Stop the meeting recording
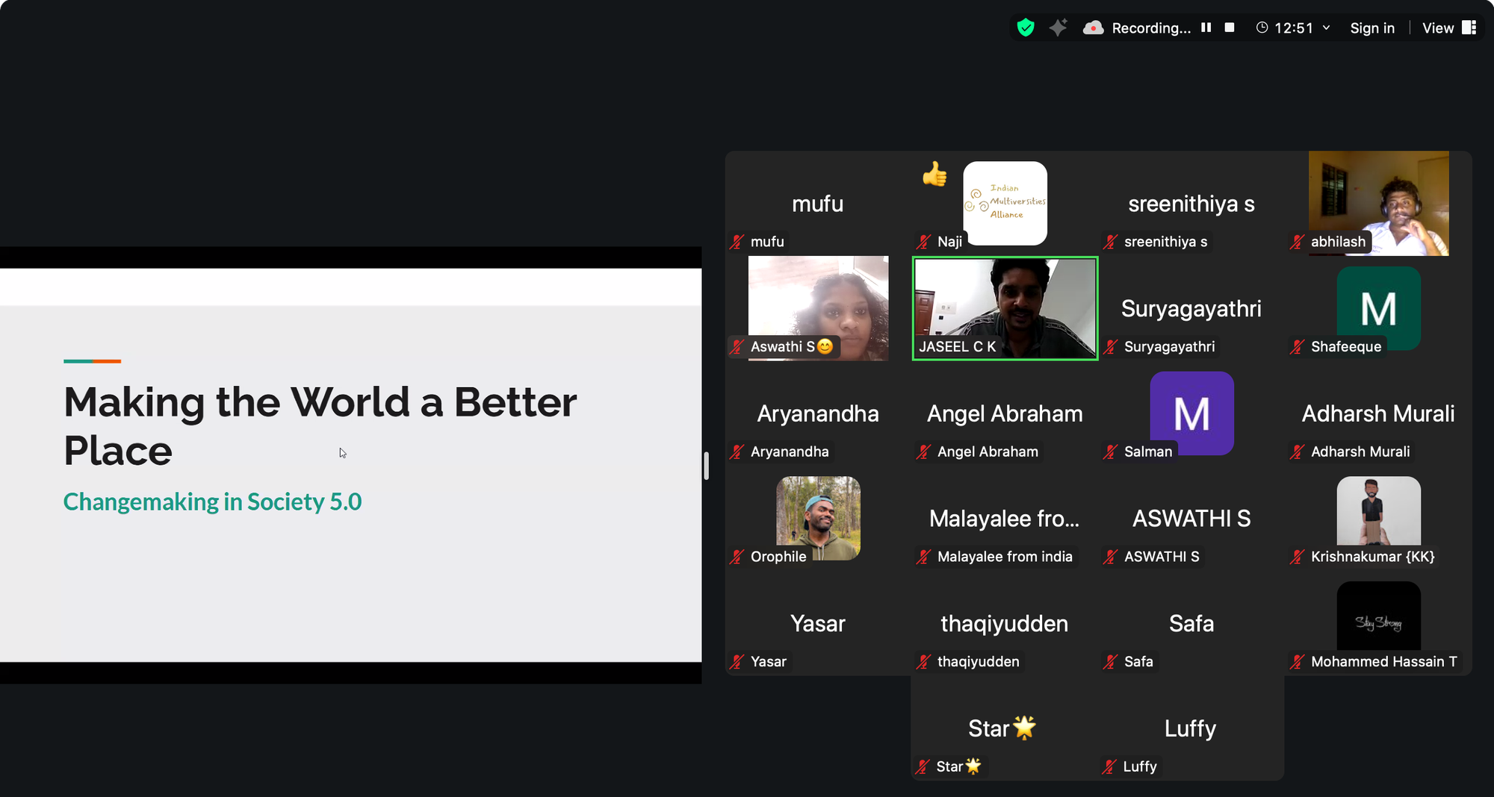1494x797 pixels. tap(1230, 28)
